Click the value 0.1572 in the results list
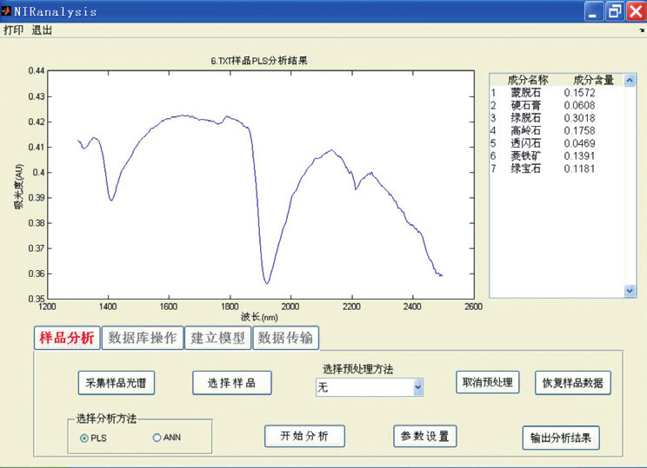647x468 pixels. coord(579,93)
